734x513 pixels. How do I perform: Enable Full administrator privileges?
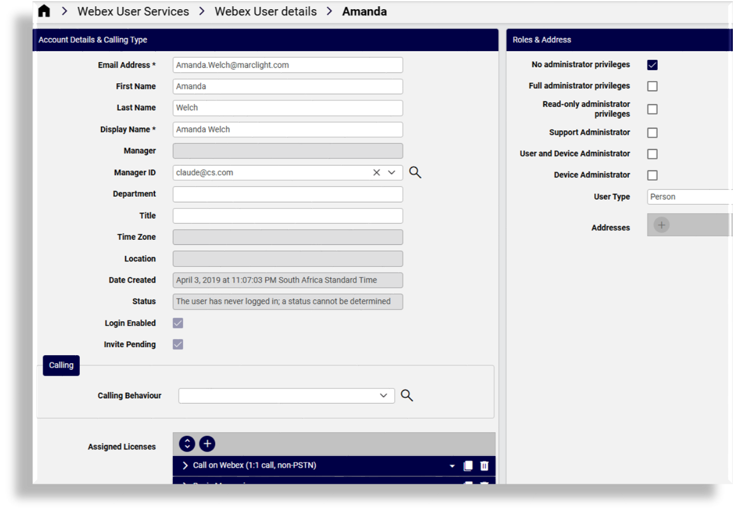[x=652, y=85]
